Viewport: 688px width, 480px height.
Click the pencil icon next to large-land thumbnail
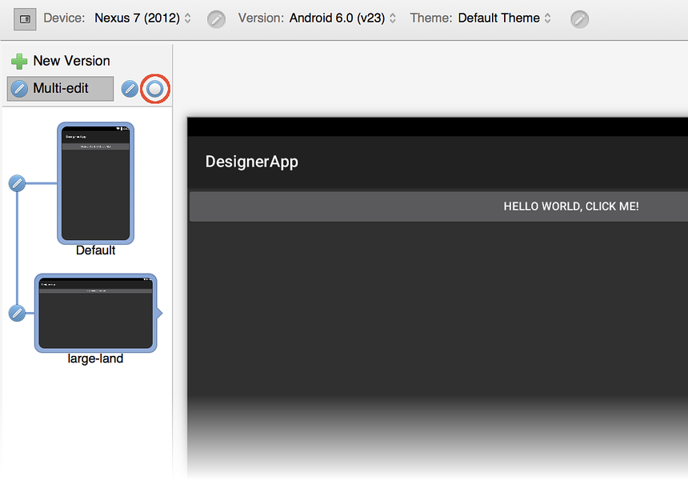point(18,313)
